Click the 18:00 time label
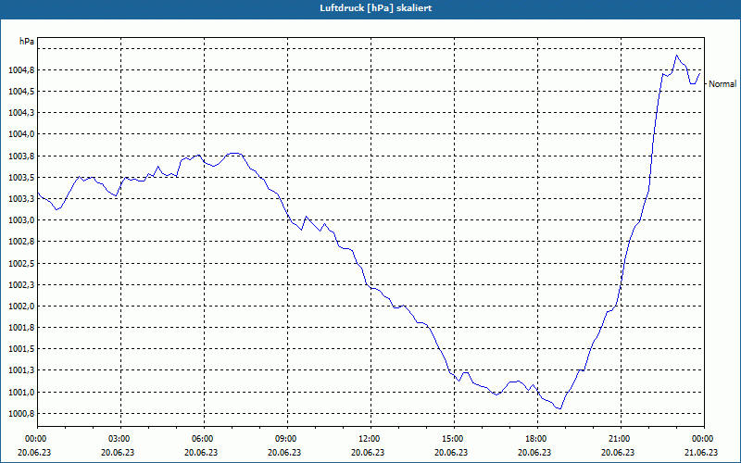 point(535,439)
